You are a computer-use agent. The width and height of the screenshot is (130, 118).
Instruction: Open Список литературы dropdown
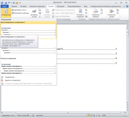tap(61, 16)
